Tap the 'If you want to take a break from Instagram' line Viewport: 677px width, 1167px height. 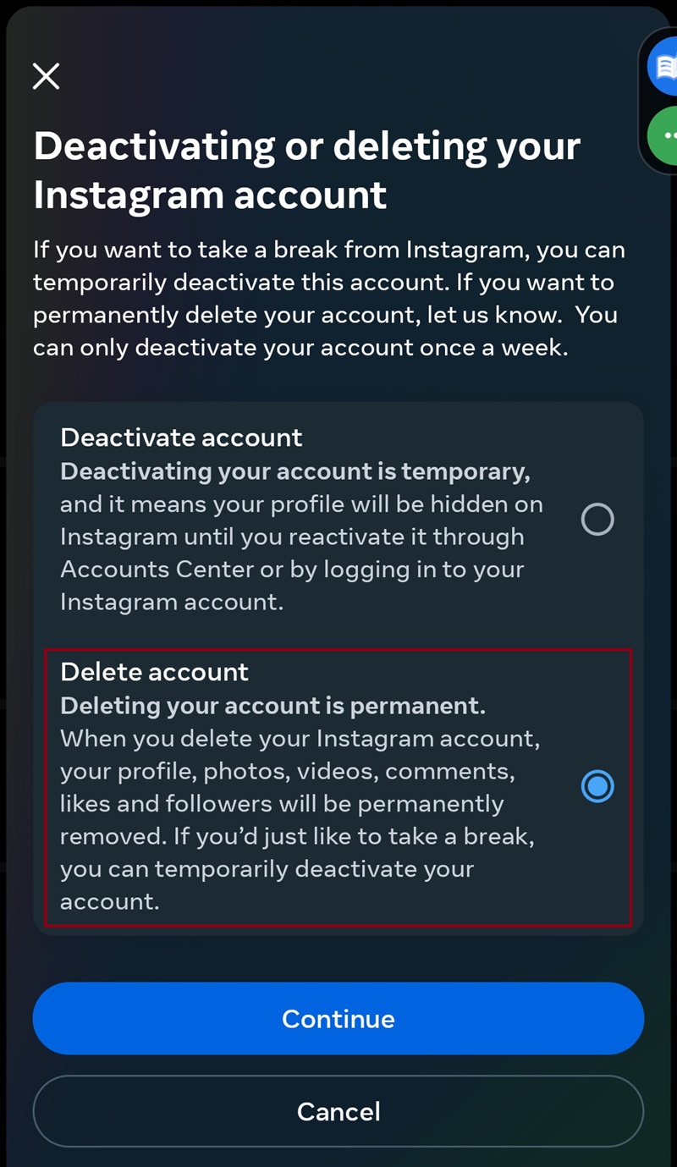click(x=329, y=250)
